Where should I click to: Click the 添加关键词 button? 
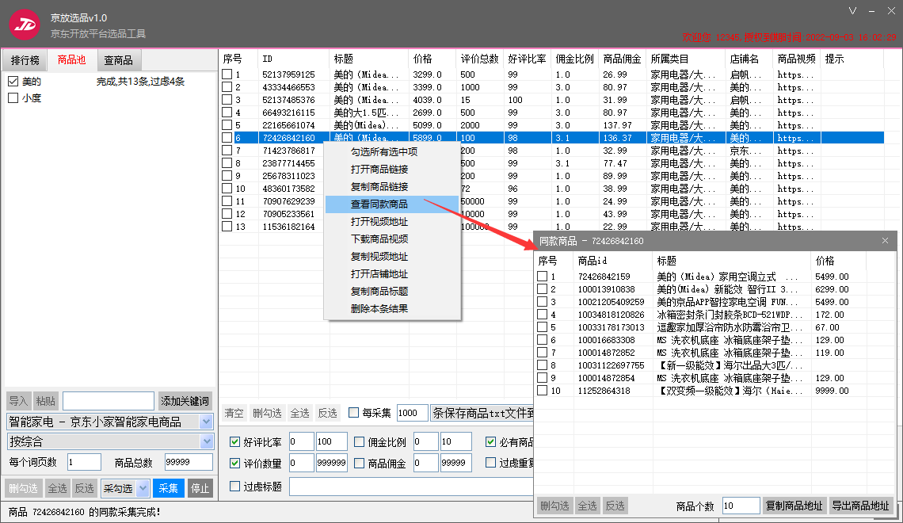185,401
